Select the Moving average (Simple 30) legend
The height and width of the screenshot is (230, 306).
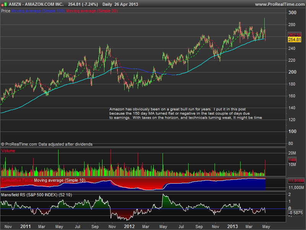pyautogui.click(x=92, y=11)
